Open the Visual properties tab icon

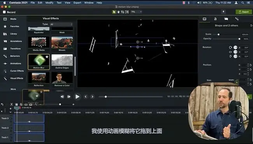pos(204,19)
